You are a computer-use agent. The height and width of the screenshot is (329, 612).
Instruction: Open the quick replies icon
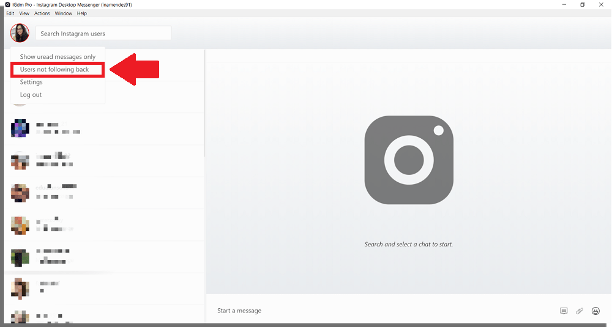[564, 311]
